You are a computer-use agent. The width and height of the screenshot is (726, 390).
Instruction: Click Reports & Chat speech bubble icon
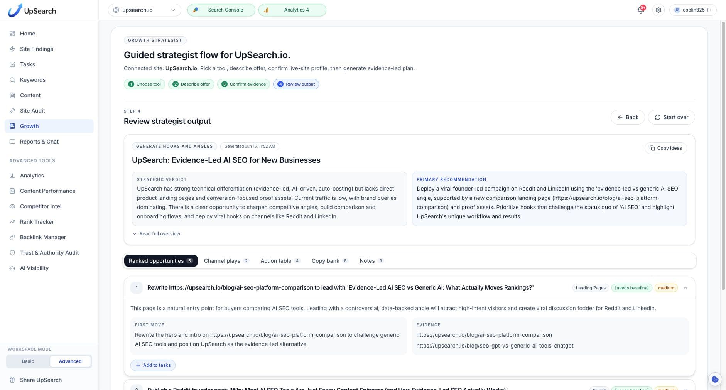pyautogui.click(x=12, y=142)
